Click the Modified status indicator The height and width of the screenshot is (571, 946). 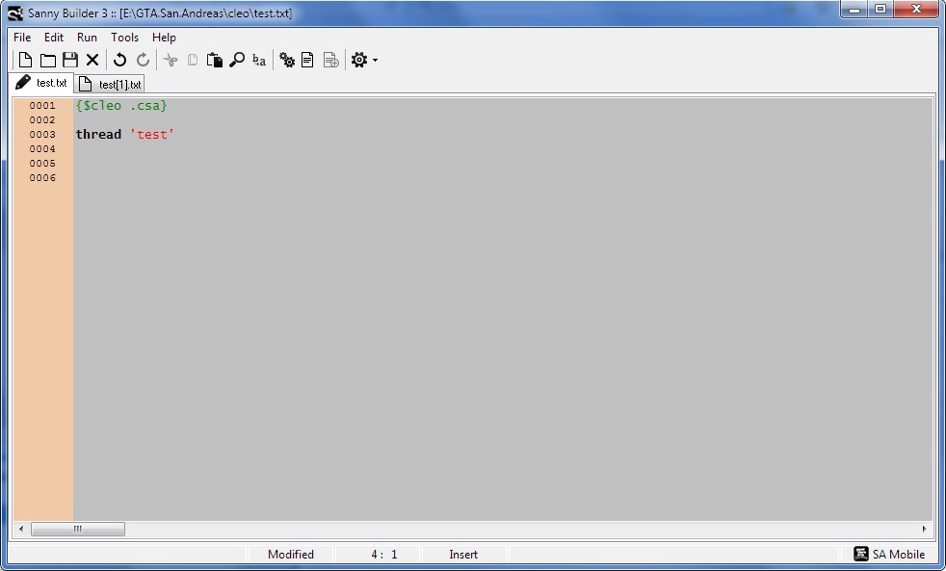[290, 554]
